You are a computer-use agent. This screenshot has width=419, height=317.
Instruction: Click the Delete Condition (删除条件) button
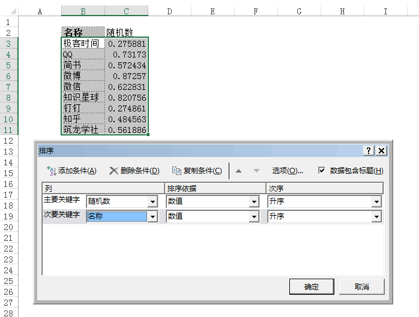[134, 171]
